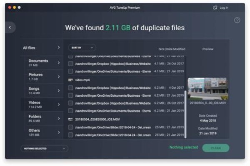Open the NOTHING SELECTED dropdown
The image size is (250, 166).
44,149
